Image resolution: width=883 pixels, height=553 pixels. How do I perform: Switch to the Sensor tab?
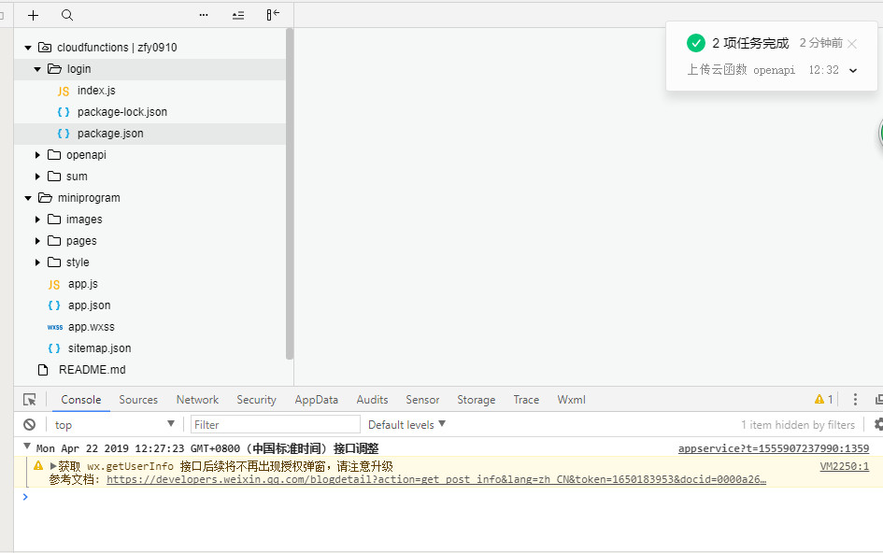pos(422,399)
